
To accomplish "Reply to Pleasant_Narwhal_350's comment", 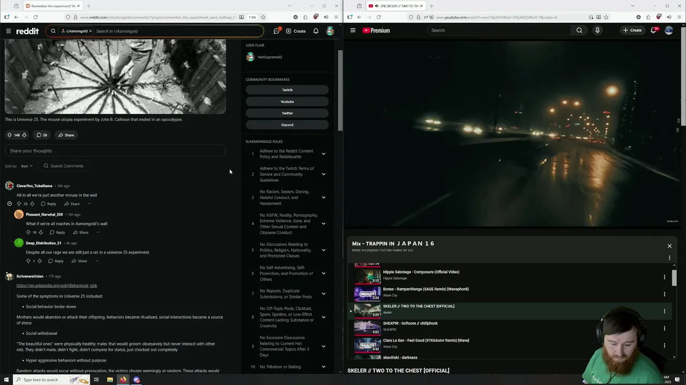I will click(57, 232).
